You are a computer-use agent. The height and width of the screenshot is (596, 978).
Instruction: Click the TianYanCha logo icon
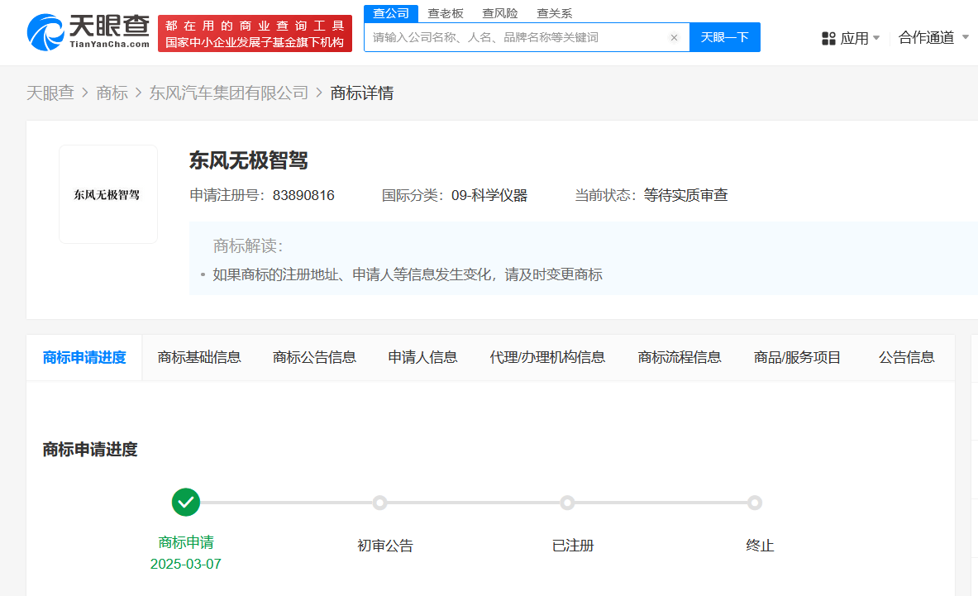tap(46, 33)
